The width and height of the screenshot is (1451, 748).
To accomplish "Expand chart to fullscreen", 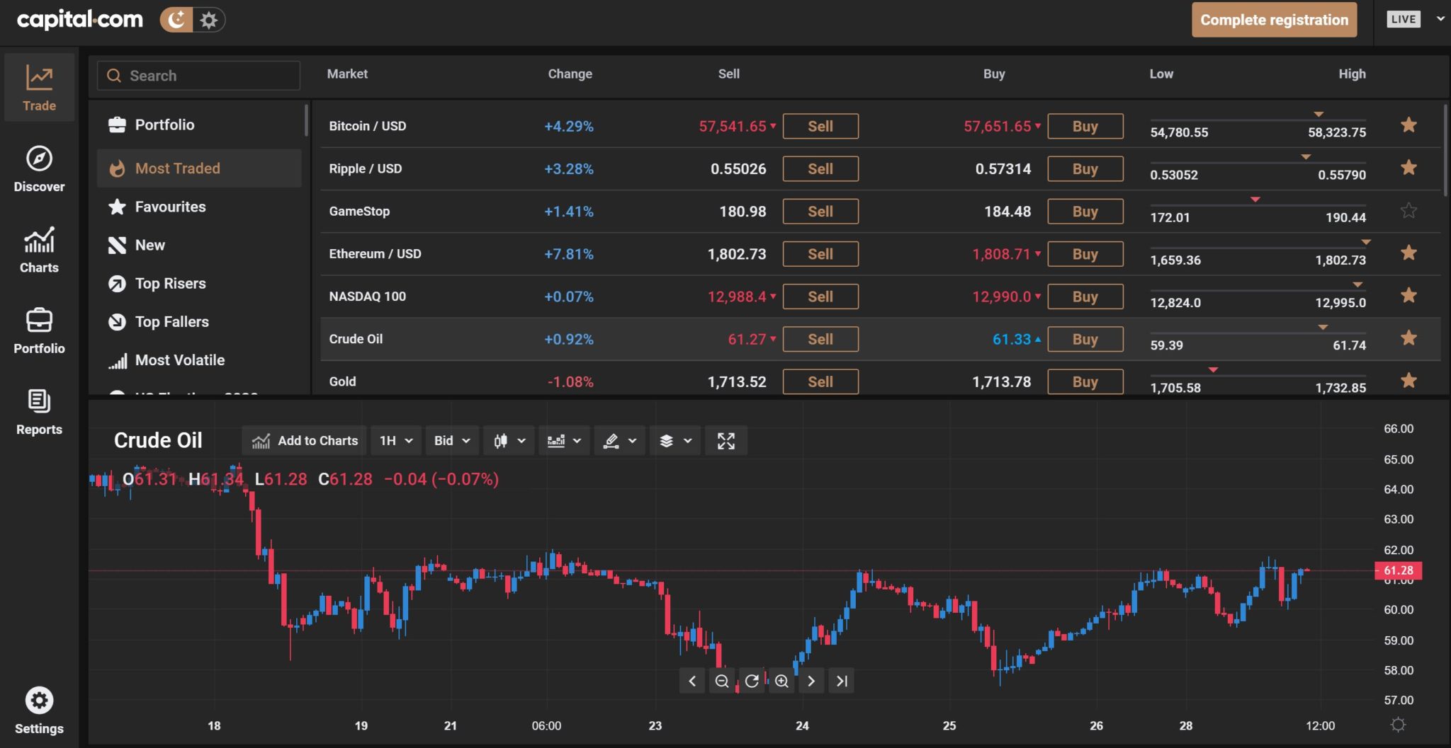I will [x=726, y=441].
